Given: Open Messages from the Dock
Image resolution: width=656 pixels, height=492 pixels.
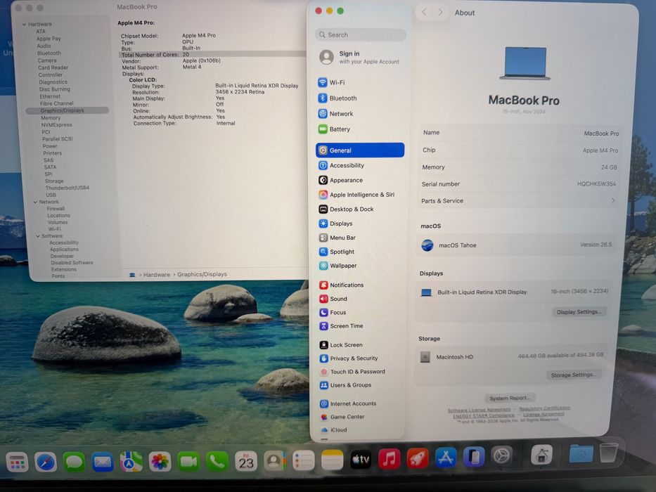Looking at the screenshot, I should coord(74,462).
